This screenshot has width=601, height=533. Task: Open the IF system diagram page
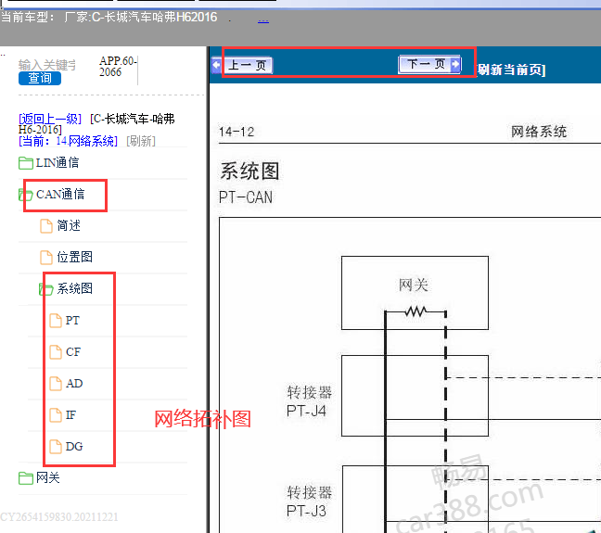coord(70,414)
